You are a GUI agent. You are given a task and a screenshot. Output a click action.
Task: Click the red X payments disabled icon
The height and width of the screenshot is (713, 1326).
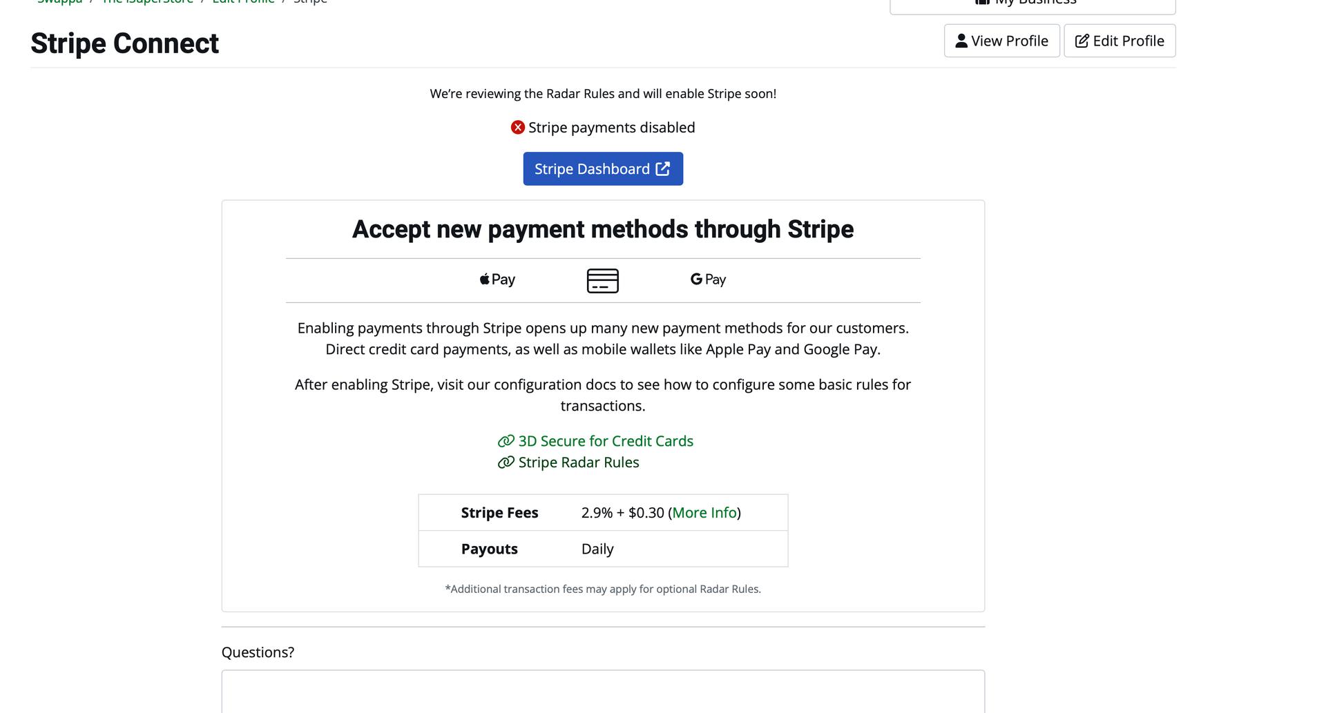click(518, 128)
